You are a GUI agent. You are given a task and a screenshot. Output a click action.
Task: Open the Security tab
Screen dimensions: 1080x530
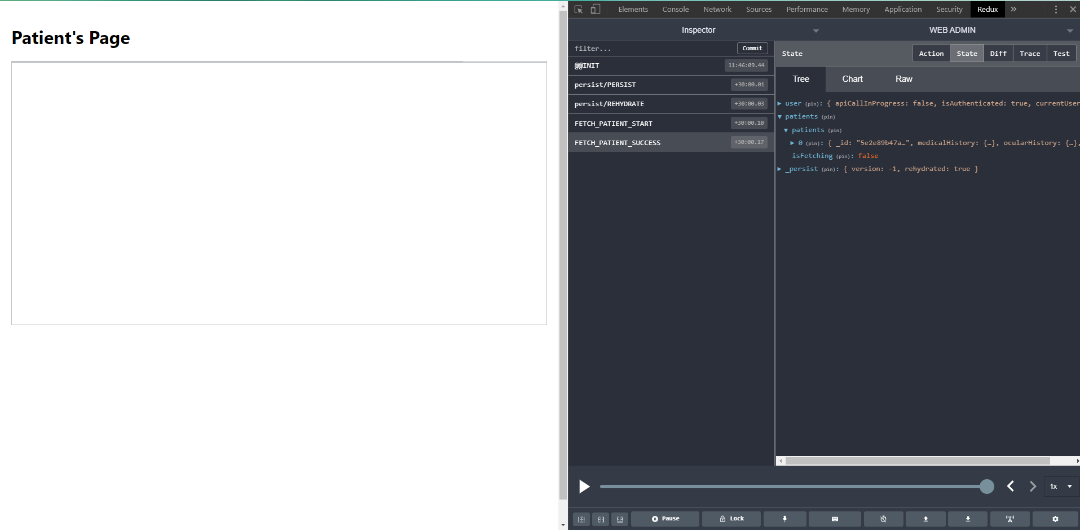pos(949,10)
